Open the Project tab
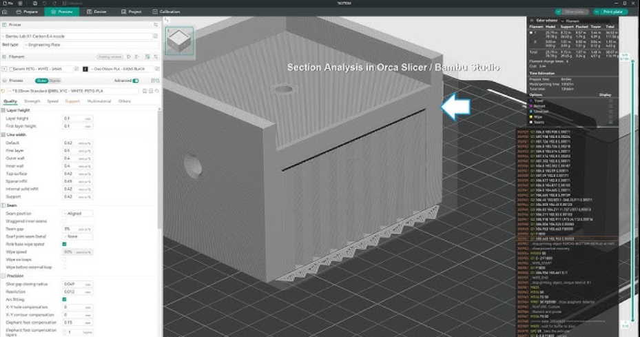 click(131, 12)
